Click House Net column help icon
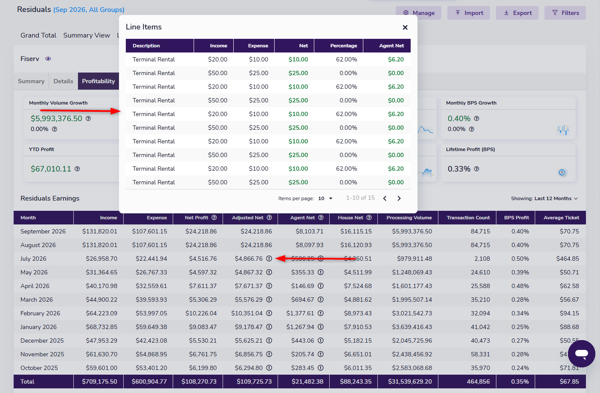600x393 pixels. [369, 218]
